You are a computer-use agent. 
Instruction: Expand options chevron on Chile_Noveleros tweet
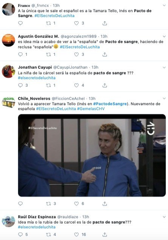tap(164, 98)
